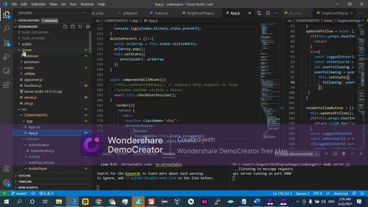Click the explorer tree scrollbar
The height and width of the screenshot is (207, 368).
[x=90, y=42]
